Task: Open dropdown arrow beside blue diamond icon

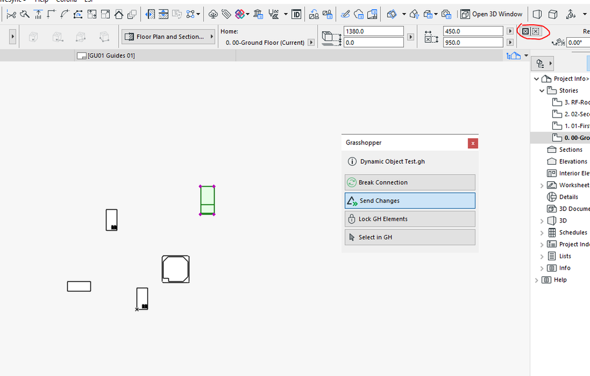Action: 404,15
